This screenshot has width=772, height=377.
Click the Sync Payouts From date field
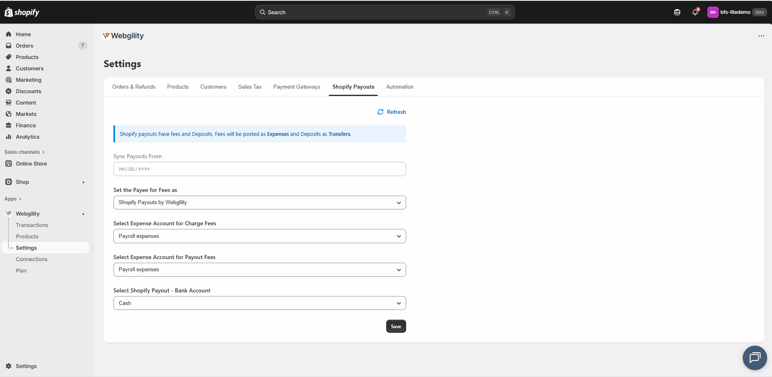tap(259, 169)
